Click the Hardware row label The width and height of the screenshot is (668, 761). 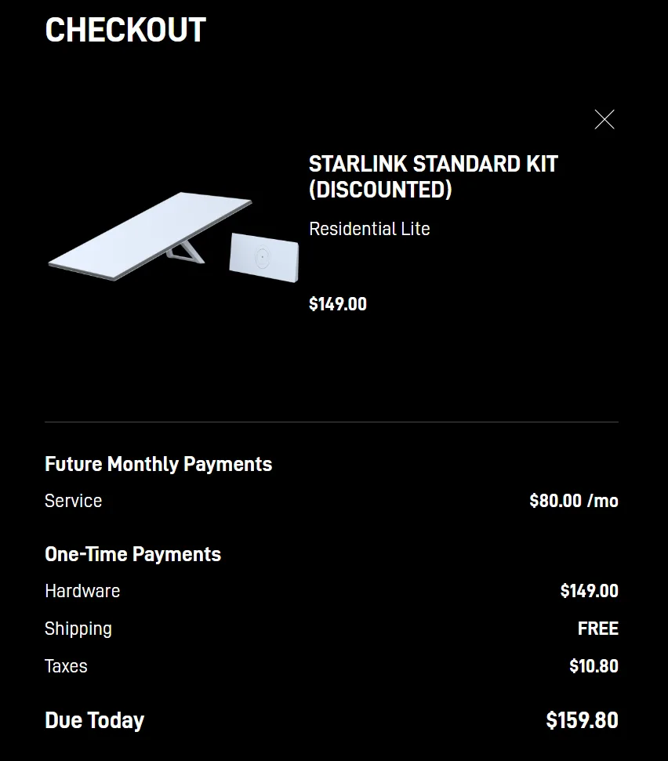[82, 591]
